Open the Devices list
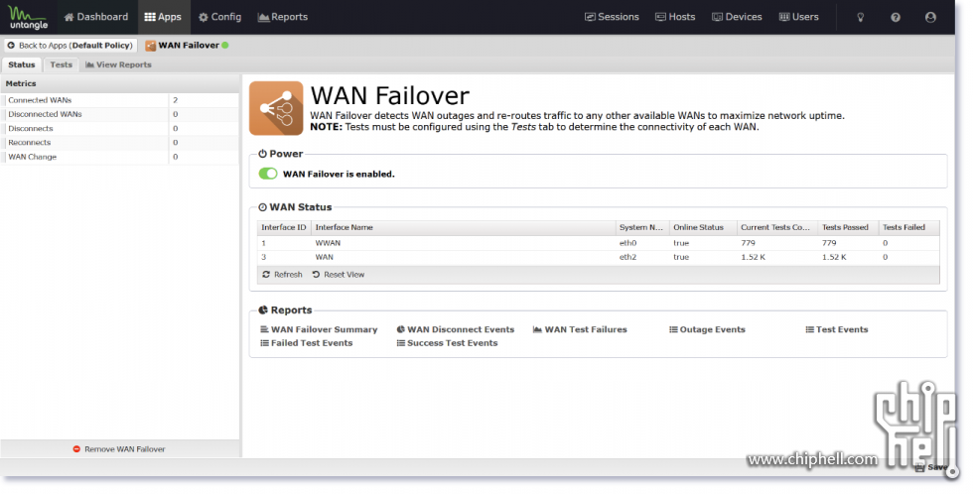Image resolution: width=973 pixels, height=494 pixels. (737, 17)
